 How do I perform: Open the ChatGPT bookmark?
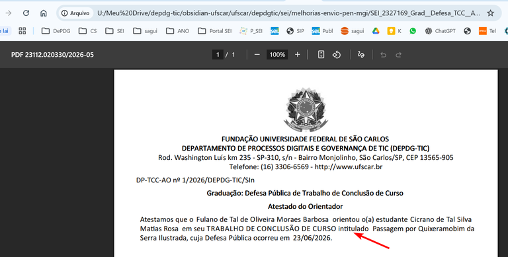click(x=441, y=31)
